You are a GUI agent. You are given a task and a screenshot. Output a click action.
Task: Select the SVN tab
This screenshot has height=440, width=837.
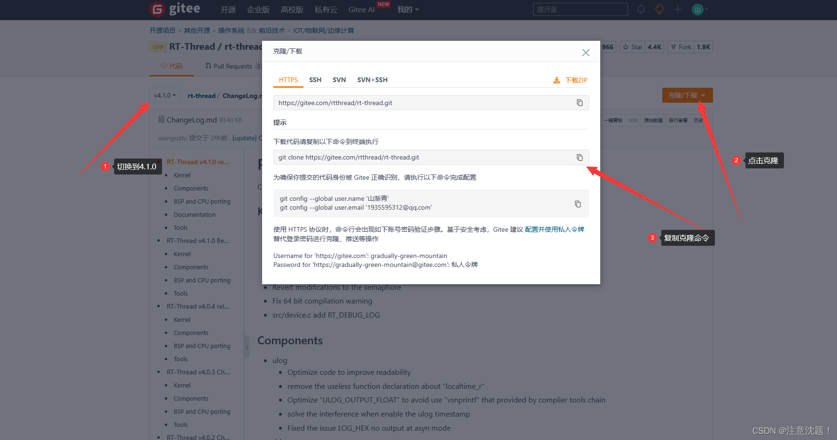(x=339, y=80)
